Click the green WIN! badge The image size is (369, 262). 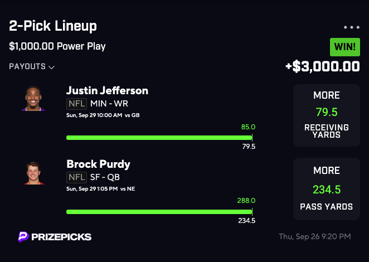coord(345,47)
